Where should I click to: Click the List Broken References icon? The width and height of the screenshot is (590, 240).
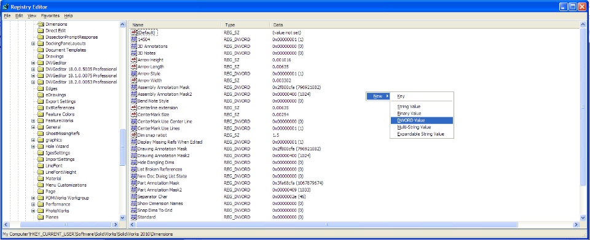click(133, 169)
